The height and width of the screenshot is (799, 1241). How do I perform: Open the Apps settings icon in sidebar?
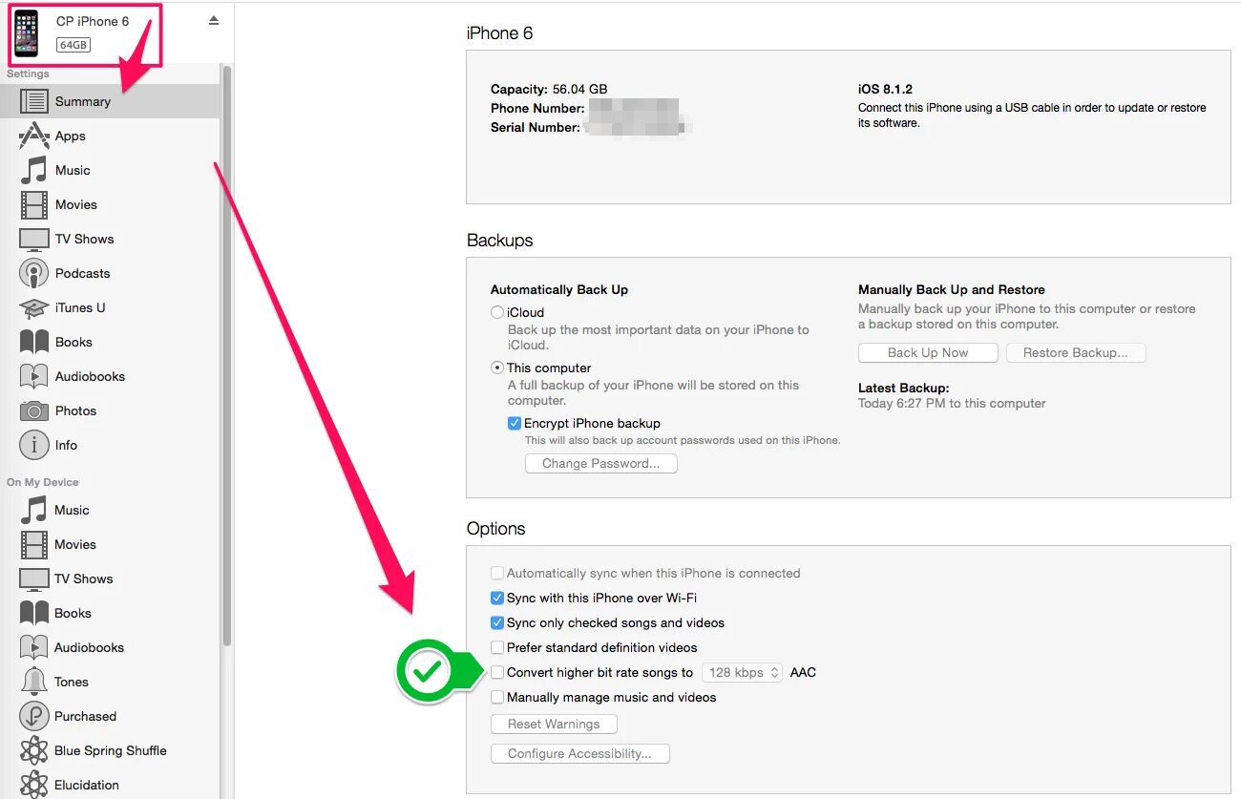[x=33, y=136]
